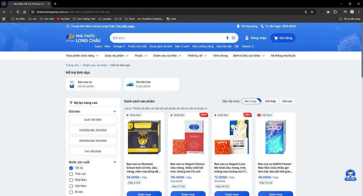
Task: Click the Tư vấn chat assistant icon
Action: point(350,174)
